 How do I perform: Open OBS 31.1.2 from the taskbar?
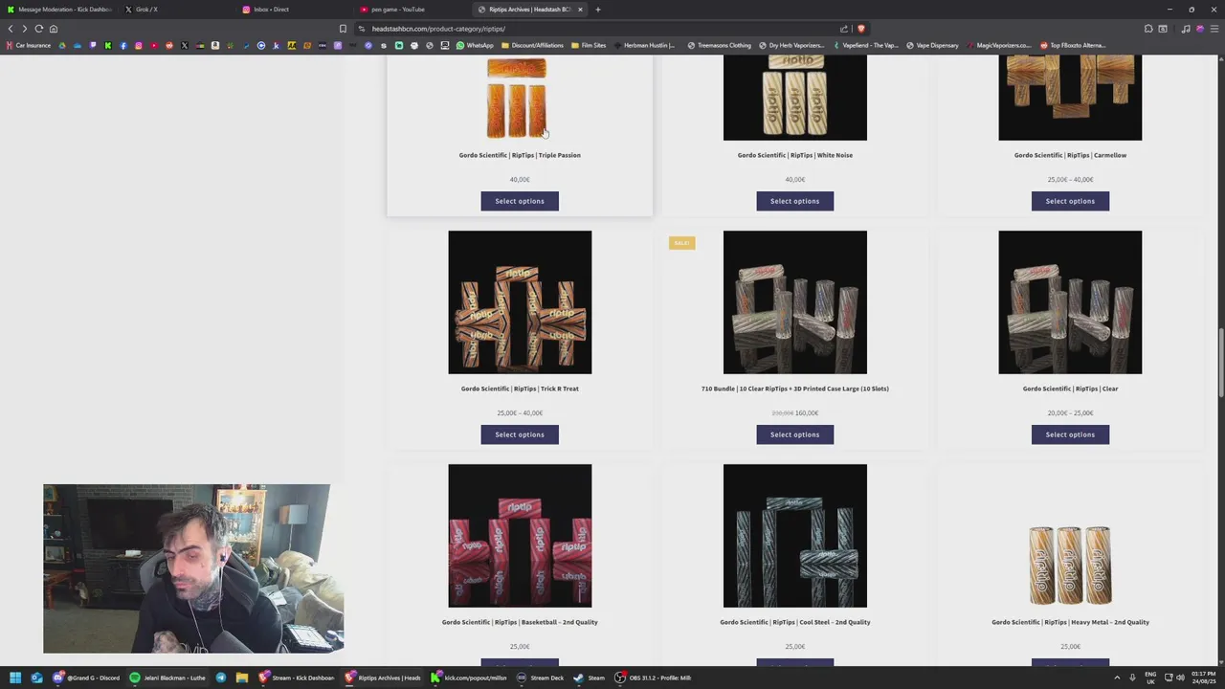point(655,678)
